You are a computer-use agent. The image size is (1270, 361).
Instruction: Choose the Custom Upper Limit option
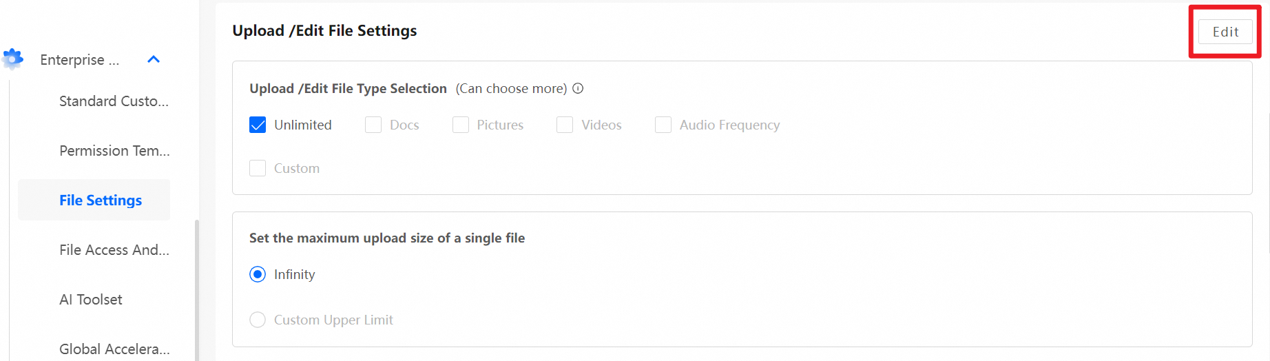point(258,320)
